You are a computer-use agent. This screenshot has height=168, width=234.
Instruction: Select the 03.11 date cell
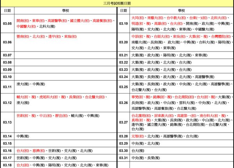pyautogui.click(x=7, y=87)
